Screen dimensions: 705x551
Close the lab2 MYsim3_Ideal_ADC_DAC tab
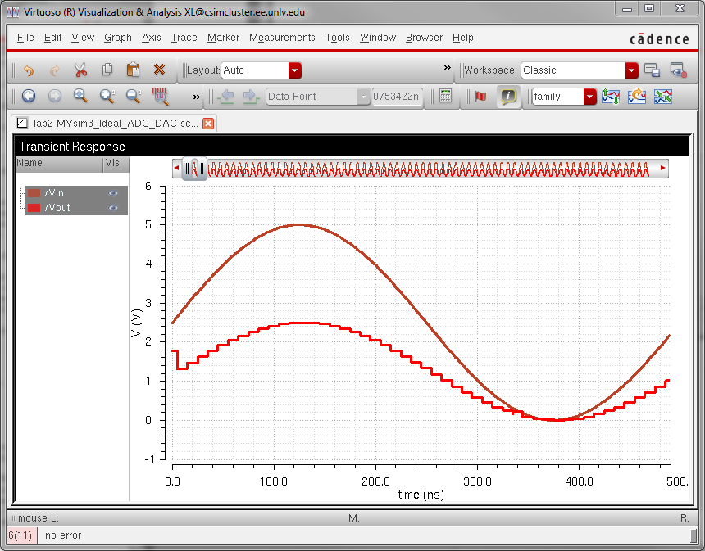[208, 124]
